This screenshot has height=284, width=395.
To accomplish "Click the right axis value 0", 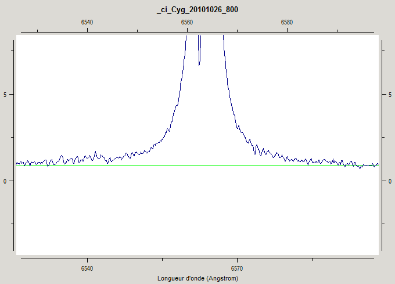I will [x=390, y=181].
